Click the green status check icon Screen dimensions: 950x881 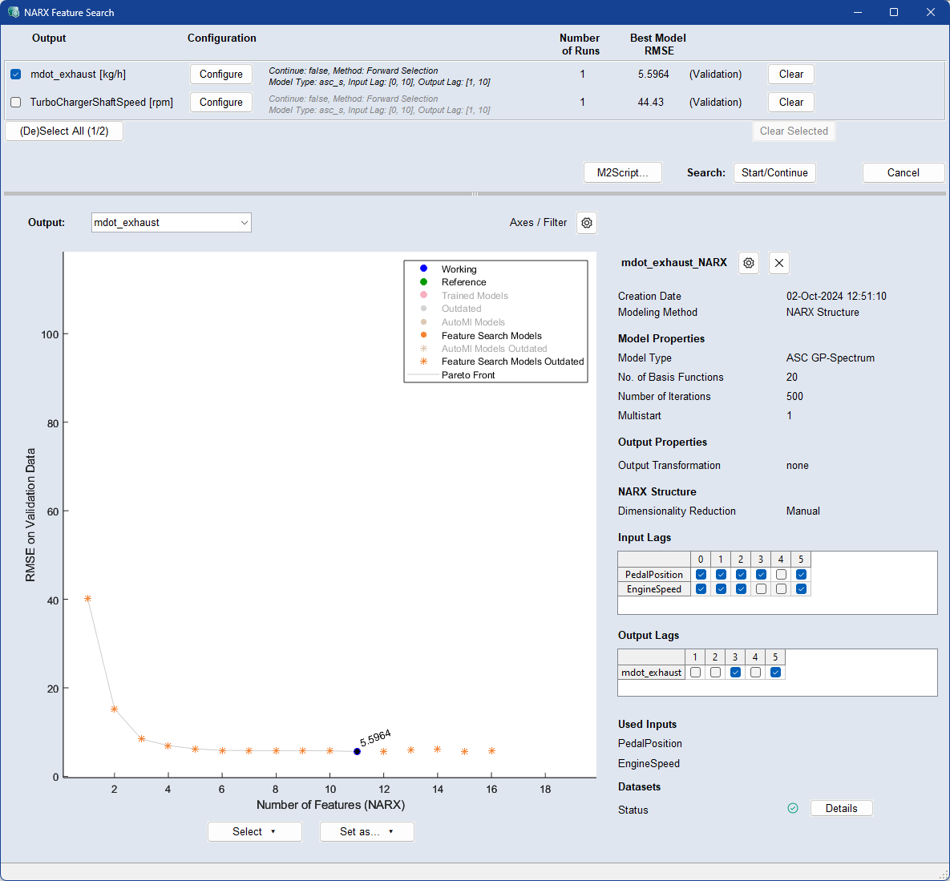[793, 808]
